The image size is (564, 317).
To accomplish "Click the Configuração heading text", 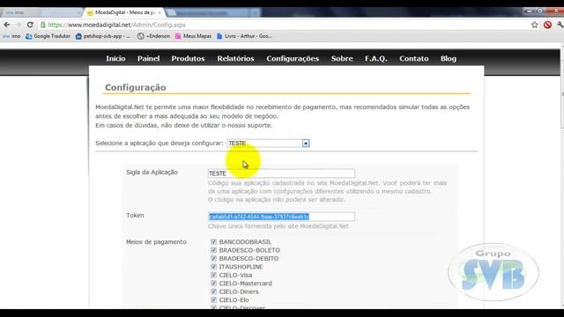I will tap(136, 87).
